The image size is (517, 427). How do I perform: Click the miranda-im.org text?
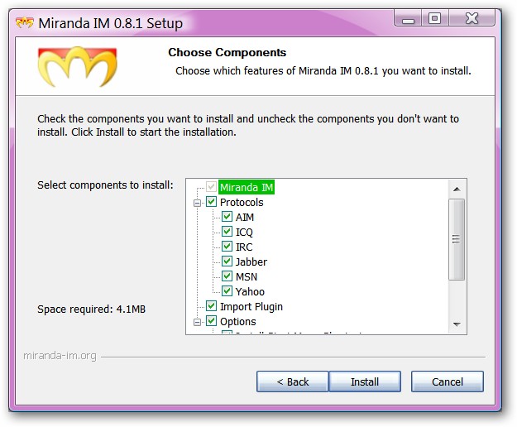pos(60,356)
